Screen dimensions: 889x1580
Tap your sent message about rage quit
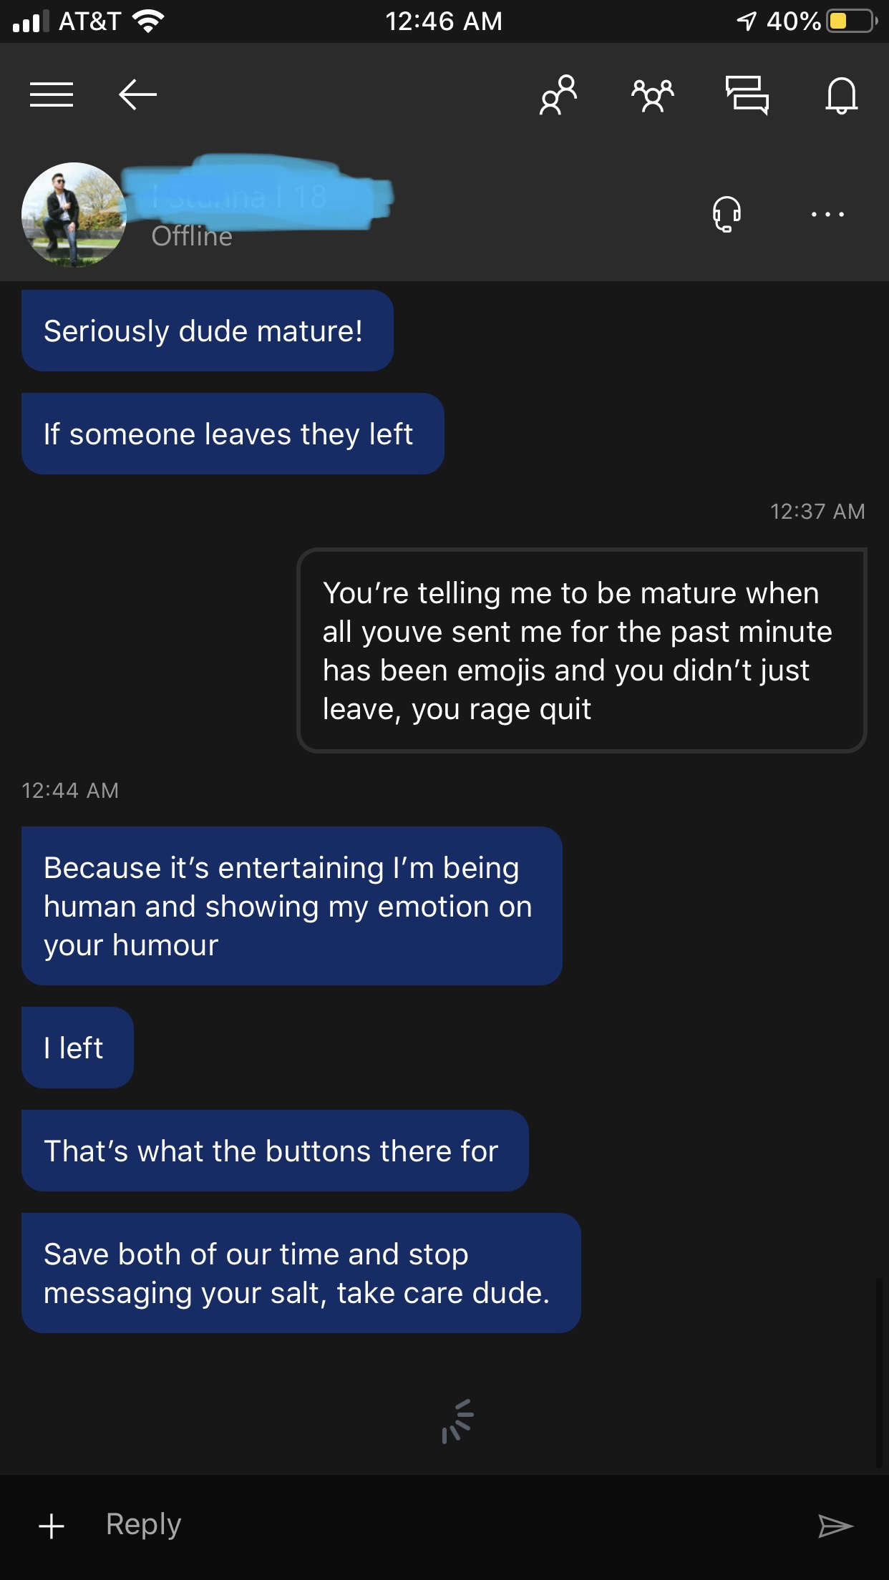coord(582,650)
